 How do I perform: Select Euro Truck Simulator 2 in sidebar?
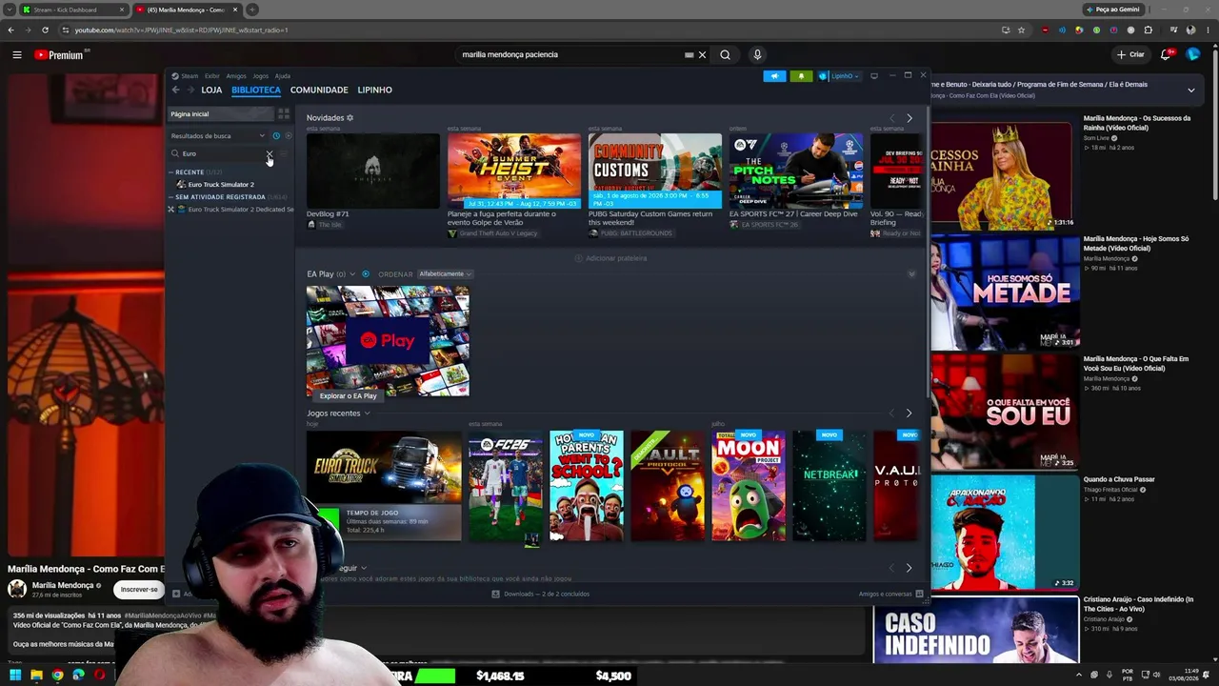pos(221,185)
